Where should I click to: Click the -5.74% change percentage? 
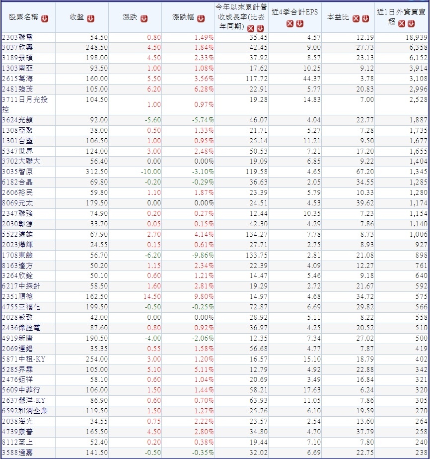(203, 120)
